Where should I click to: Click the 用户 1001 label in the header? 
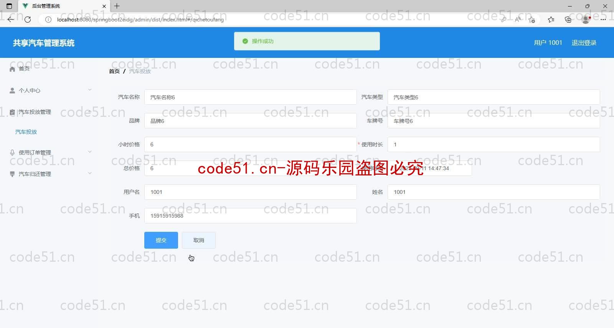(x=548, y=43)
